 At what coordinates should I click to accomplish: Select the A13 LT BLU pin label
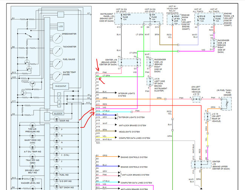103,110
